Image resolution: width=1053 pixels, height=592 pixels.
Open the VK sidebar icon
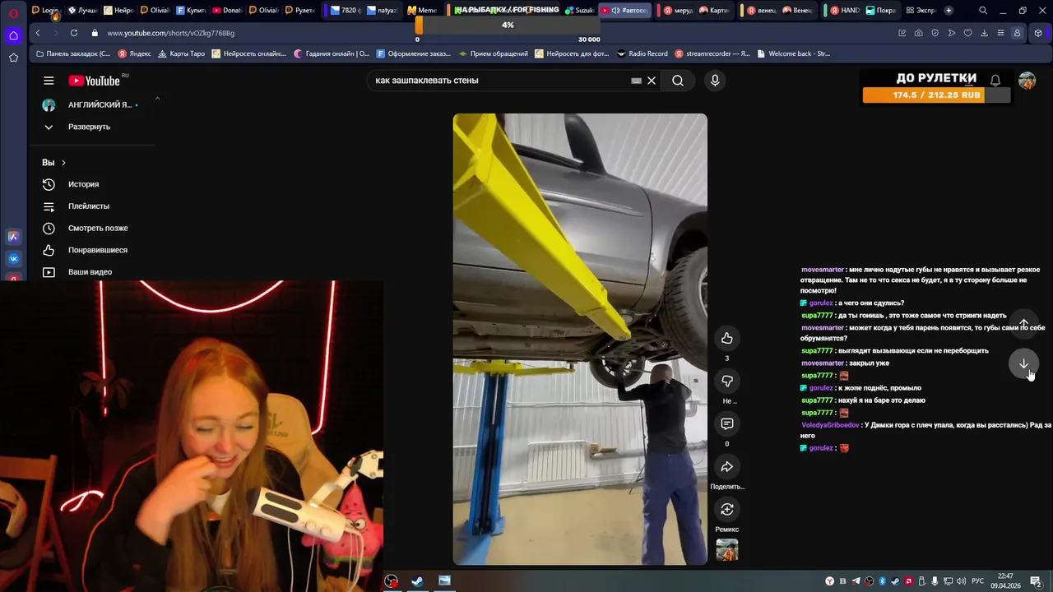[13, 258]
